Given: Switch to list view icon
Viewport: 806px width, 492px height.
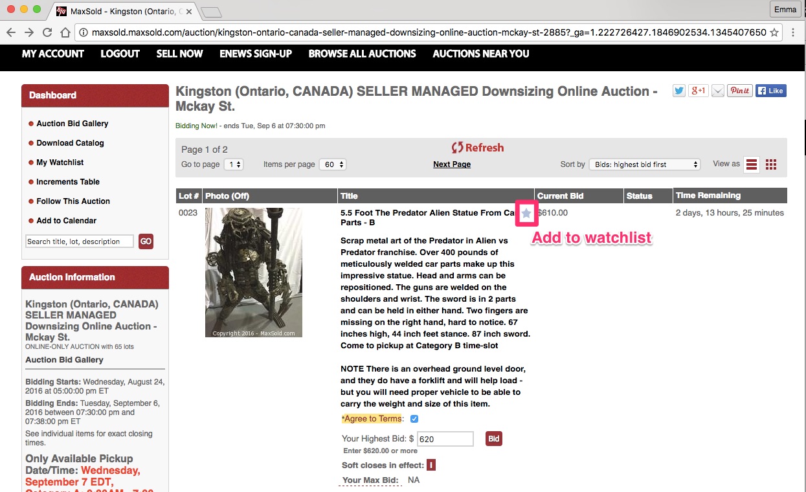Looking at the screenshot, I should pos(752,164).
